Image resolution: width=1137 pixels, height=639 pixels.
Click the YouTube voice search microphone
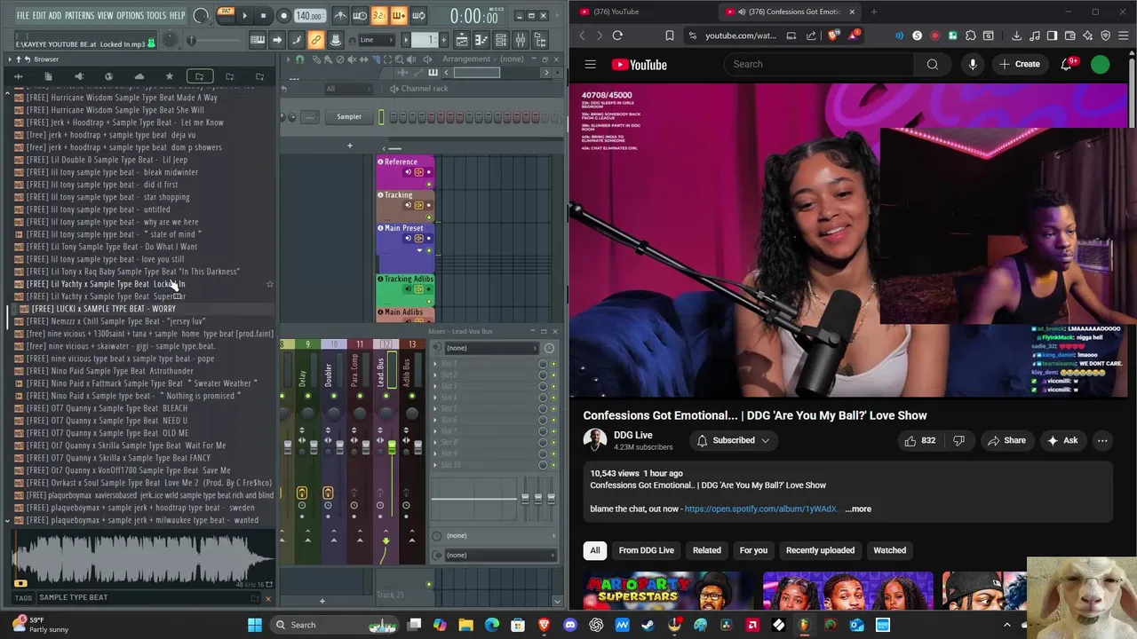(x=973, y=64)
